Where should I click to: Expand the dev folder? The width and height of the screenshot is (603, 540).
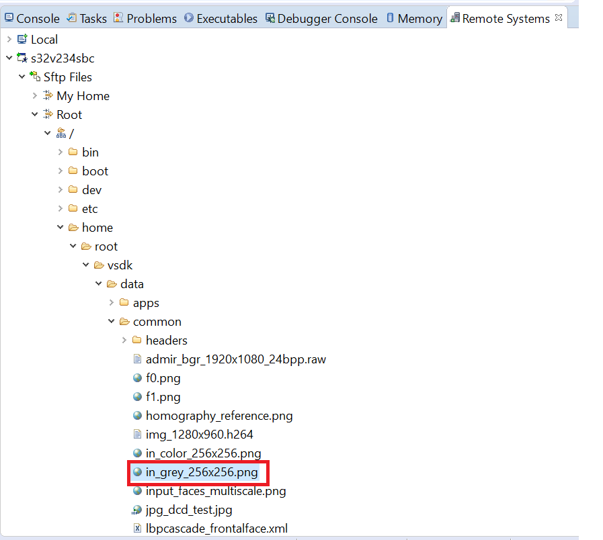(60, 190)
